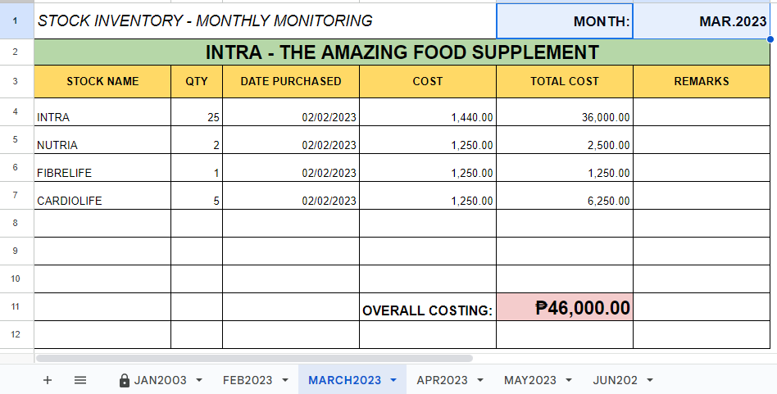Screen dimensions: 777x394
Task: Select row header 6
Action: click(17, 167)
